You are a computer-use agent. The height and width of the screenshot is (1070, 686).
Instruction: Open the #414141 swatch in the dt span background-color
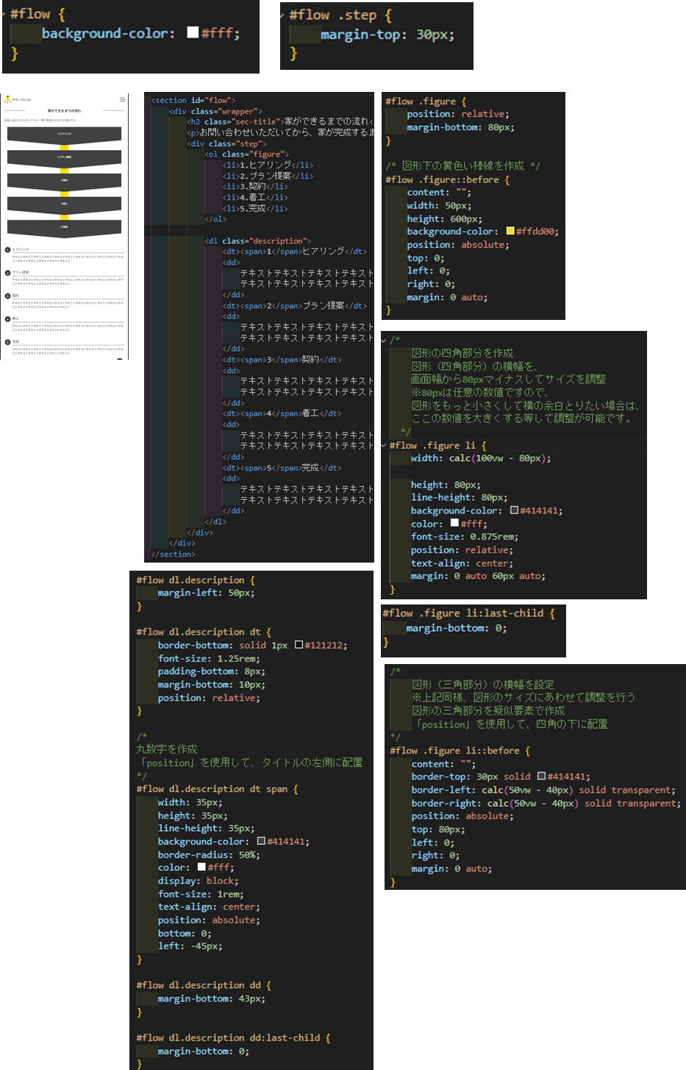click(x=261, y=841)
